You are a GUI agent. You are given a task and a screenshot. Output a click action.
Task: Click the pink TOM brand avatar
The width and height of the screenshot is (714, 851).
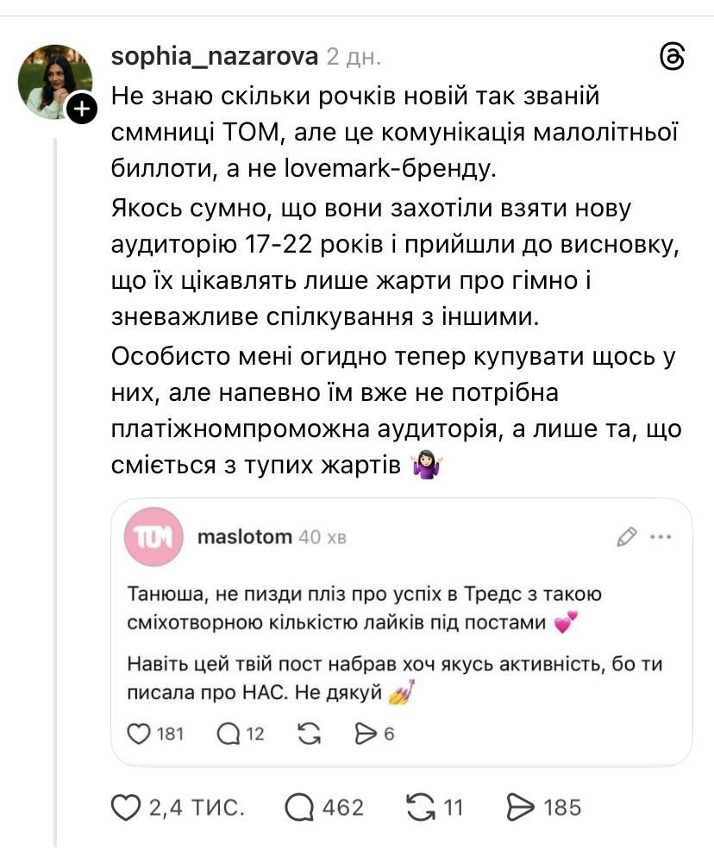(153, 538)
